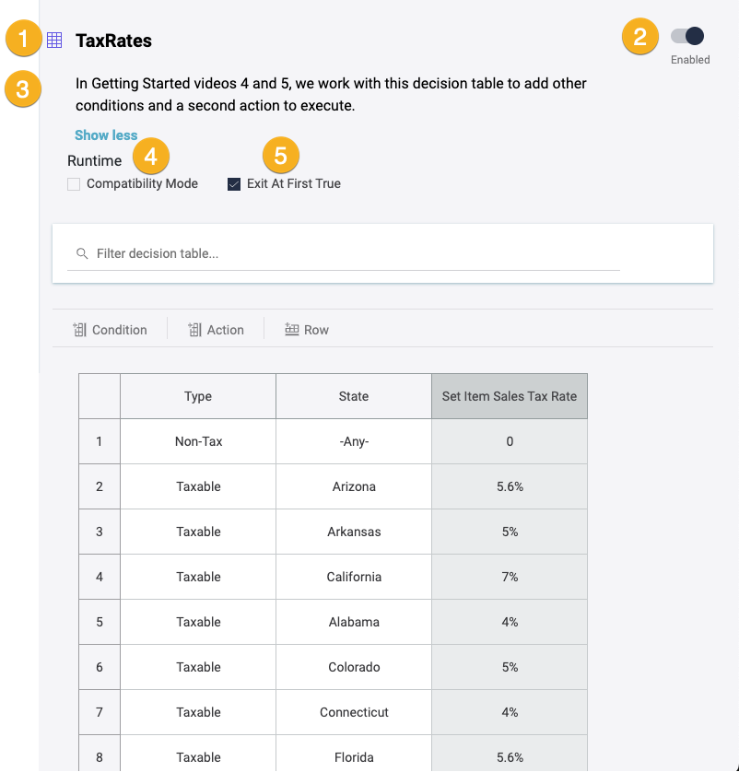Toggle the Enabled switch off

(x=687, y=36)
